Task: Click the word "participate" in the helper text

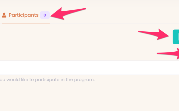Action: click(x=47, y=80)
